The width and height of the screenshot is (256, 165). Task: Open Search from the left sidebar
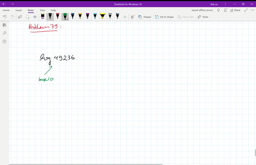click(x=4, y=33)
